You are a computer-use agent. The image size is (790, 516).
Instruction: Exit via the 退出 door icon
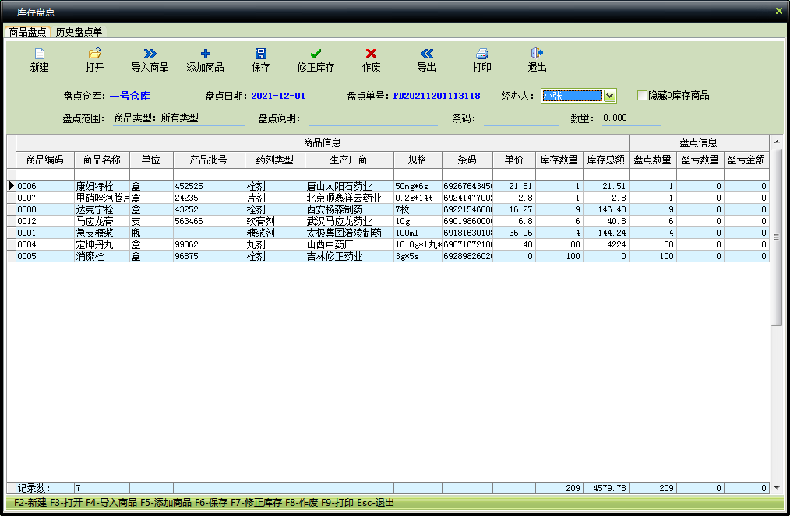(537, 54)
